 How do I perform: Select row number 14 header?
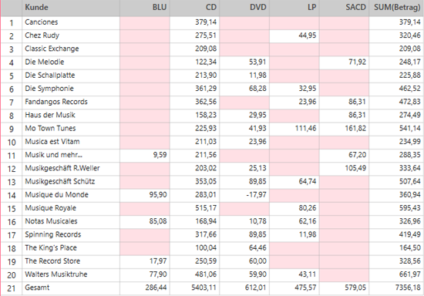(x=12, y=195)
